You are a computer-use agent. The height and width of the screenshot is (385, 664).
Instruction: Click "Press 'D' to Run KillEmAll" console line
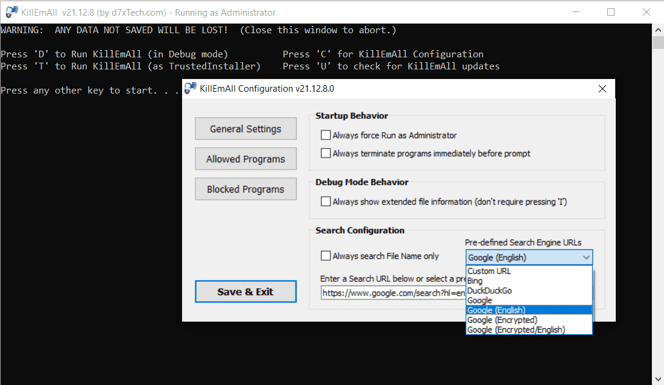[x=115, y=54]
